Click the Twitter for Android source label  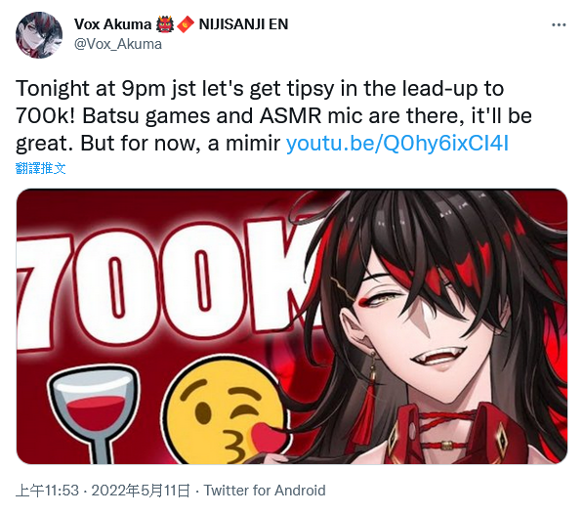coord(265,491)
